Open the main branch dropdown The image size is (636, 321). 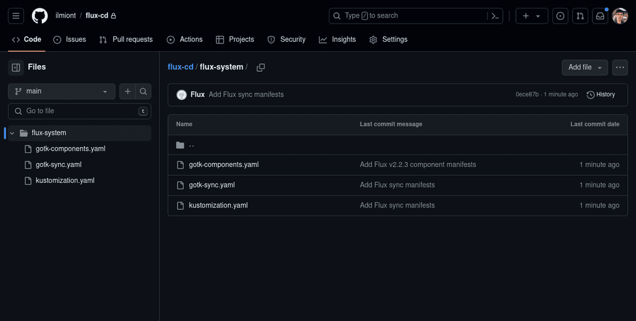[x=61, y=91]
